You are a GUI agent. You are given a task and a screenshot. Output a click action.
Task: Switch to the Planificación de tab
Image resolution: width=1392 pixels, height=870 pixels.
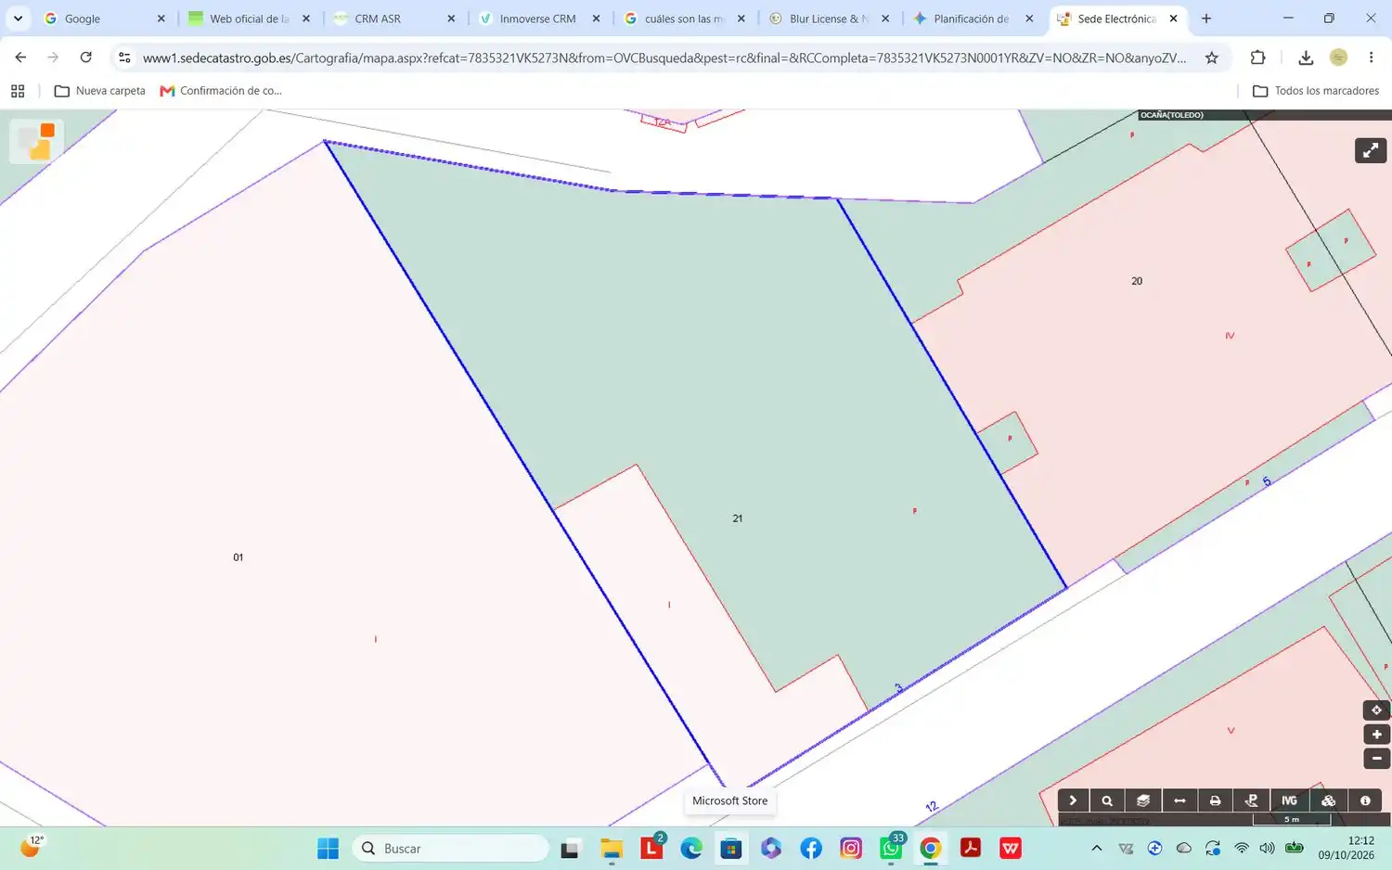(974, 19)
